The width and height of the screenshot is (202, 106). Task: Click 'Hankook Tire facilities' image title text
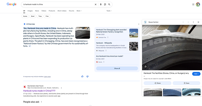[x=166, y=73]
